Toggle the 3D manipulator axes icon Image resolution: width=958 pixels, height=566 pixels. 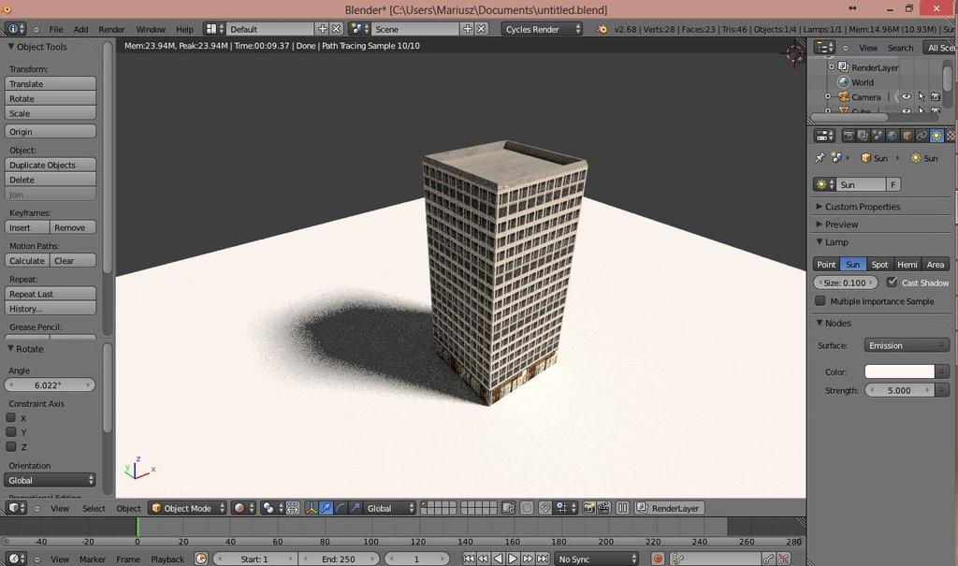(x=311, y=508)
